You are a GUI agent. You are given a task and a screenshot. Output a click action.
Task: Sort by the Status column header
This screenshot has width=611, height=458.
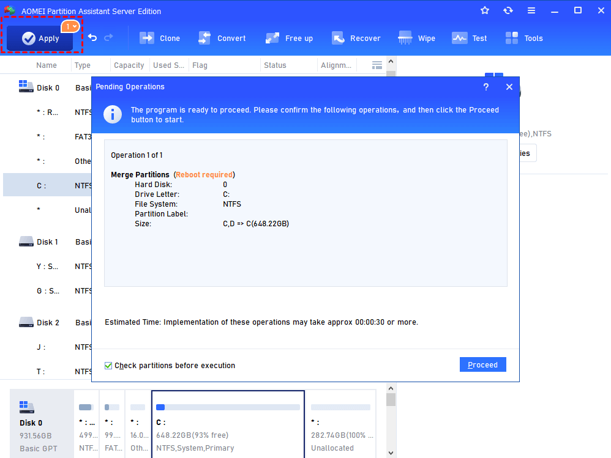(x=275, y=65)
